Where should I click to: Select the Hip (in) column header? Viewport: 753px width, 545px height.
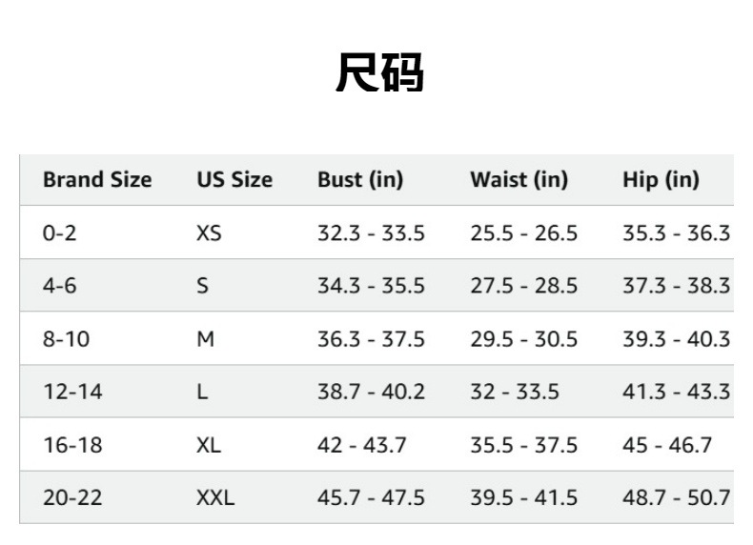[661, 179]
